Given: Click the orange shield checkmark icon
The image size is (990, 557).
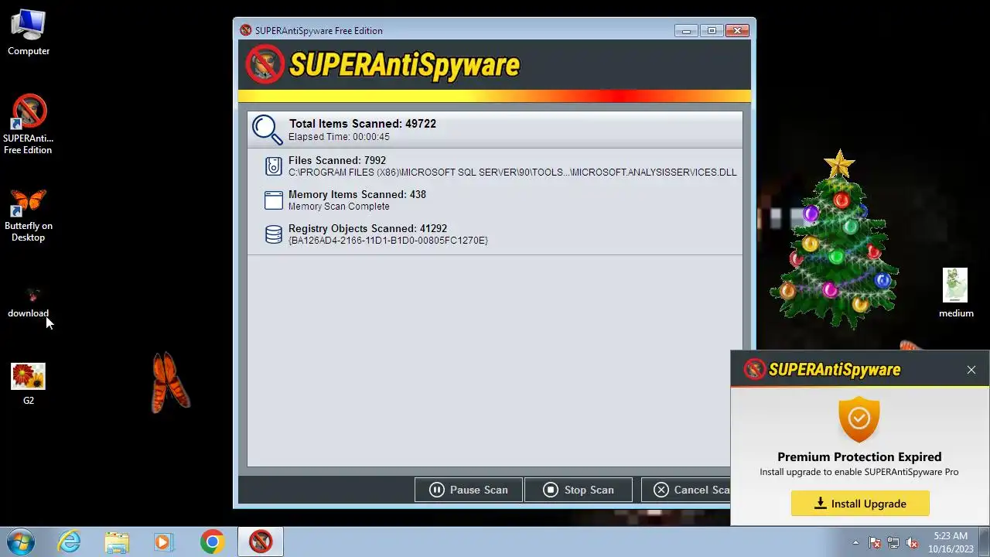Looking at the screenshot, I should [859, 420].
